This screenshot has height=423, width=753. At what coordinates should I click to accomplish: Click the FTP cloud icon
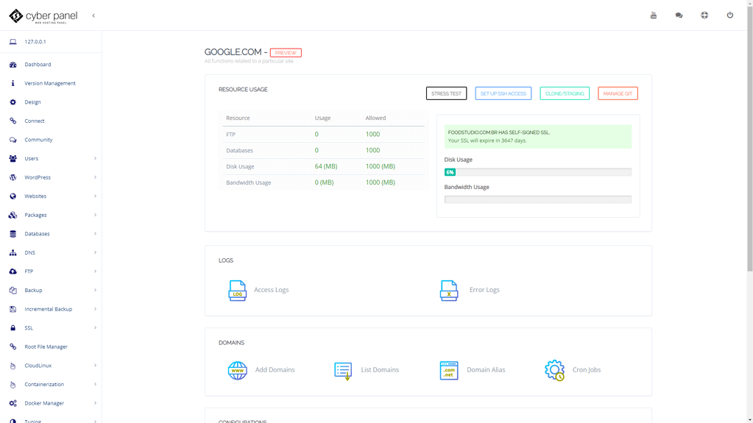click(13, 271)
